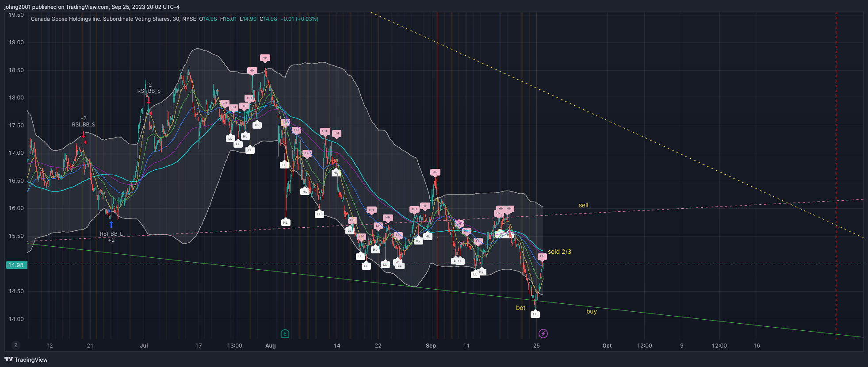Click the 14.00 price axis label
Screen dimensions: 868x367
pyautogui.click(x=16, y=319)
